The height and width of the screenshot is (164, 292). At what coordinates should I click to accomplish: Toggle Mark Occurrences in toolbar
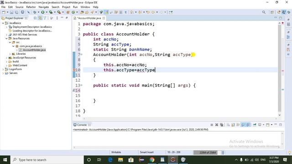pyautogui.click(x=106, y=12)
